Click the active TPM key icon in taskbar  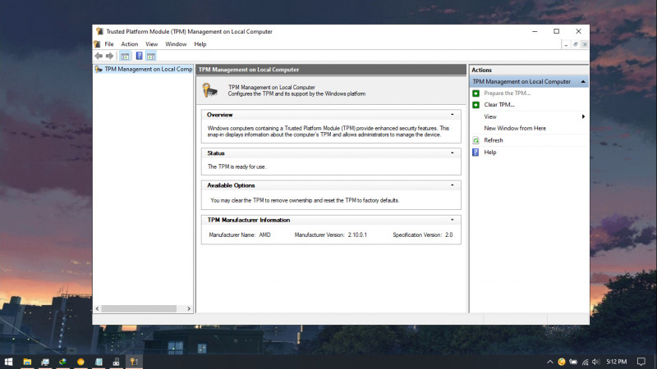click(134, 362)
